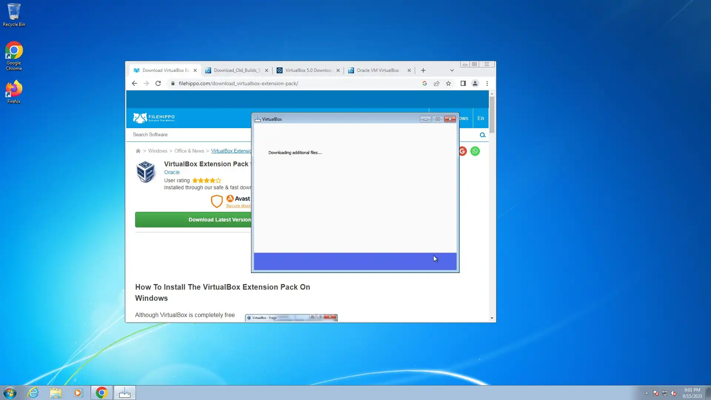Open Chrome three-dot menu
Image resolution: width=711 pixels, height=400 pixels.
pyautogui.click(x=487, y=83)
